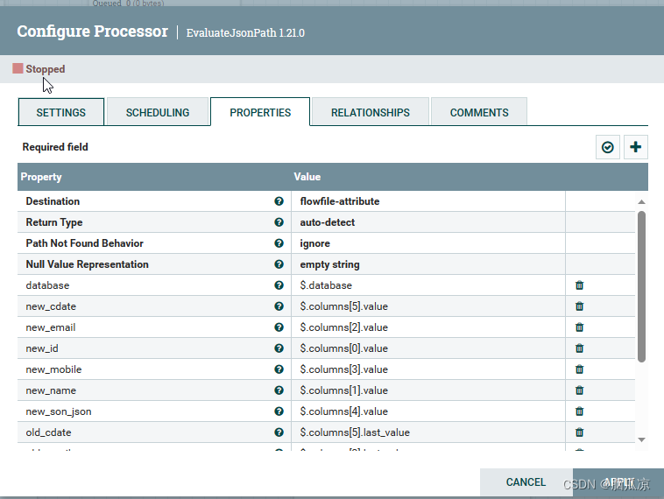Open help icon for Destination property
Image resolution: width=664 pixels, height=499 pixels.
279,201
